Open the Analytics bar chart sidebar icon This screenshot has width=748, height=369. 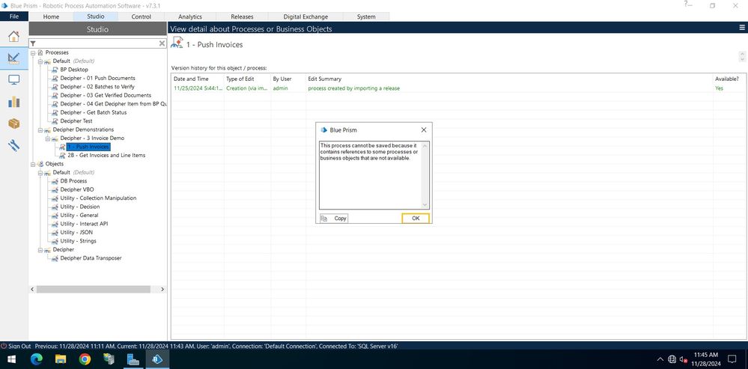13,101
